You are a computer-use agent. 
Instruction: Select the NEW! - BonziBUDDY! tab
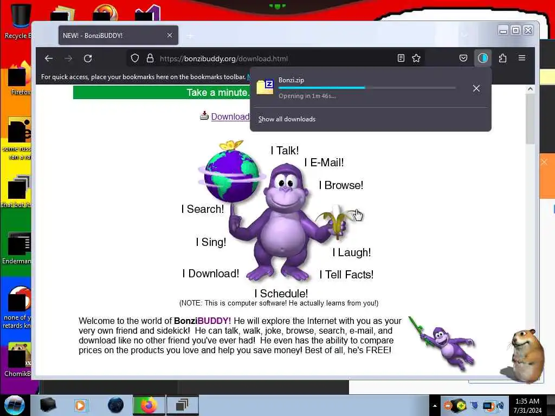coord(118,35)
